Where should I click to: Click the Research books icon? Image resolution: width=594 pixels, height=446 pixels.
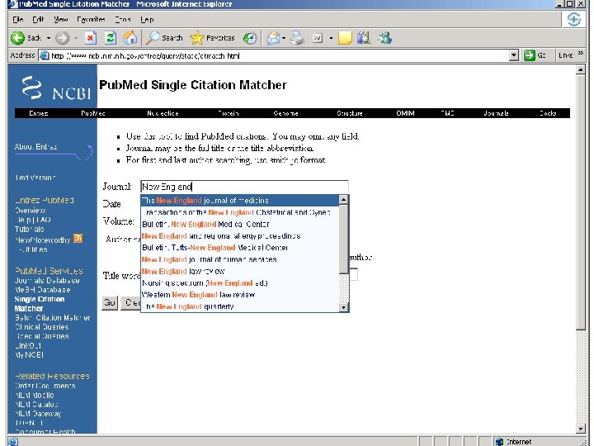[x=364, y=37]
